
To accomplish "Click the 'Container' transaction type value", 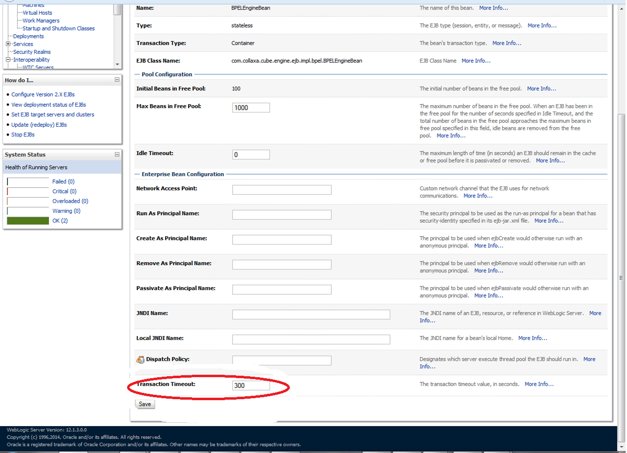I will 243,43.
